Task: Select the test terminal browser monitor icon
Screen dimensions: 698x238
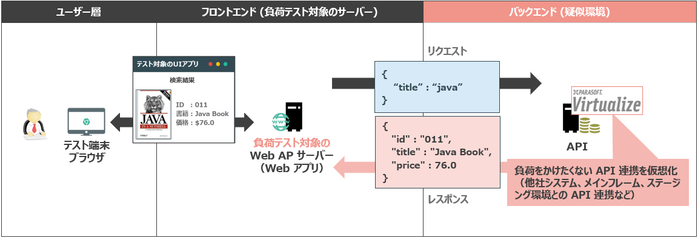Action: (x=86, y=121)
